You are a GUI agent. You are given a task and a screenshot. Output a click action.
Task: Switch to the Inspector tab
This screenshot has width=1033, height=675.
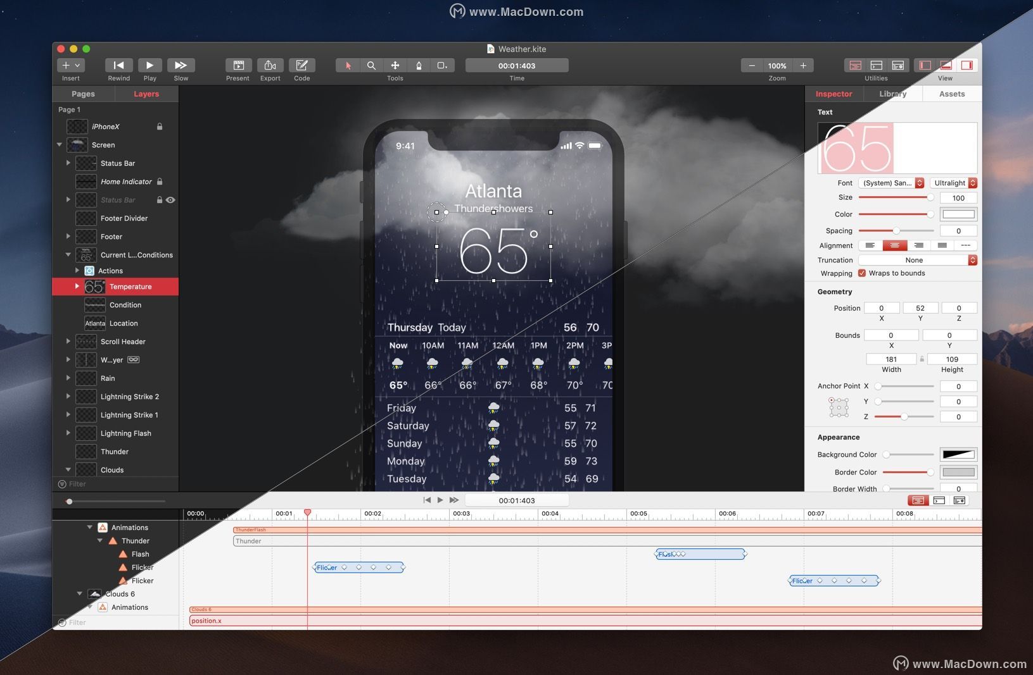(833, 94)
